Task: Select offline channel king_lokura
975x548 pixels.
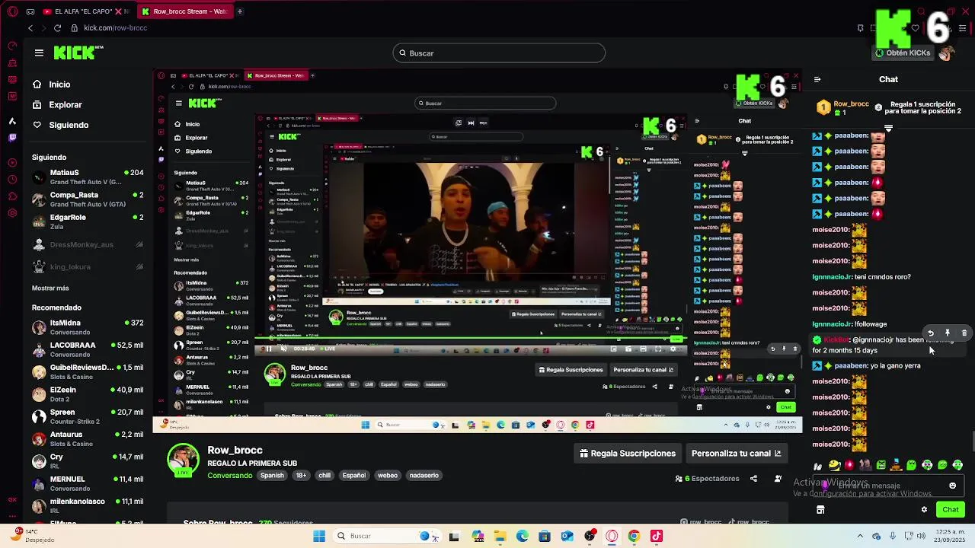Action: pos(88,267)
